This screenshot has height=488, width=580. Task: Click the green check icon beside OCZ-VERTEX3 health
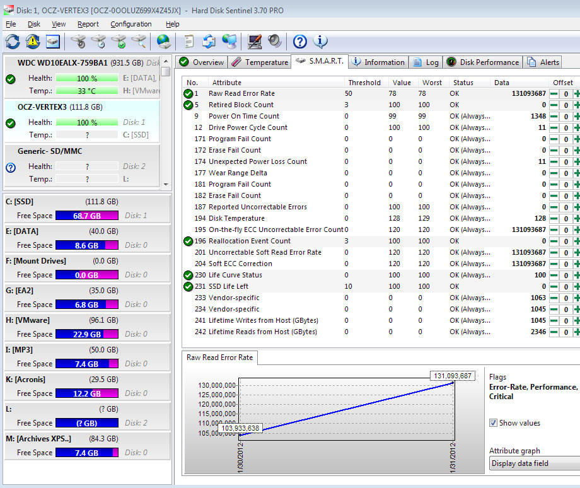click(x=11, y=123)
